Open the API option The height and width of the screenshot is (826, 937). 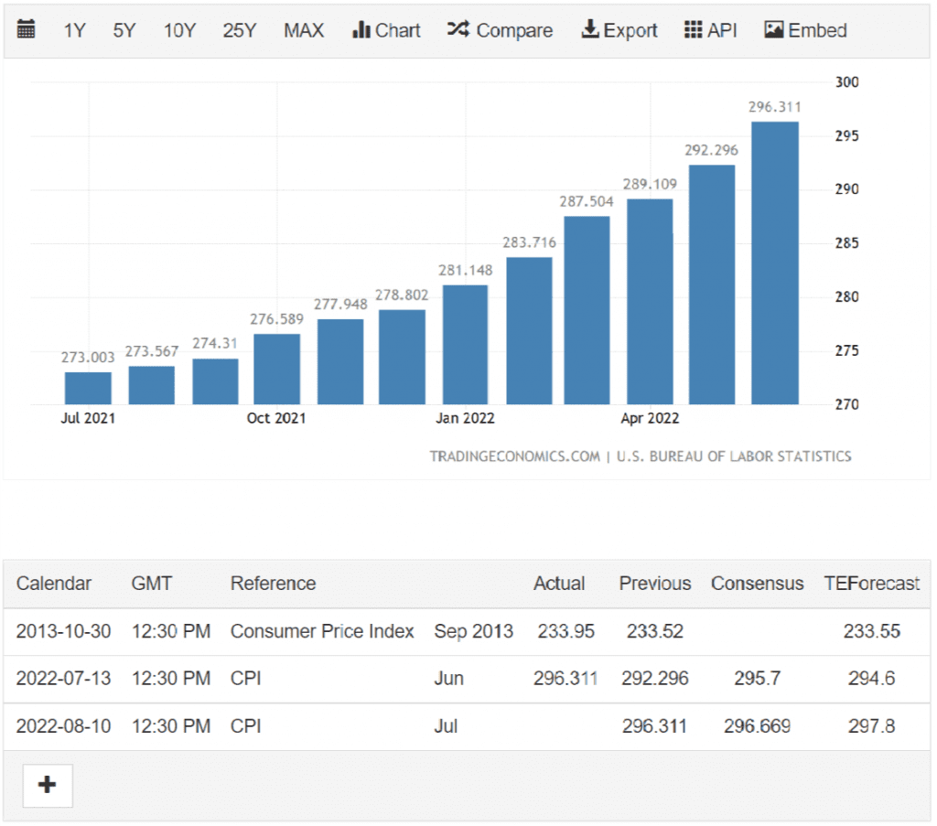[x=710, y=30]
